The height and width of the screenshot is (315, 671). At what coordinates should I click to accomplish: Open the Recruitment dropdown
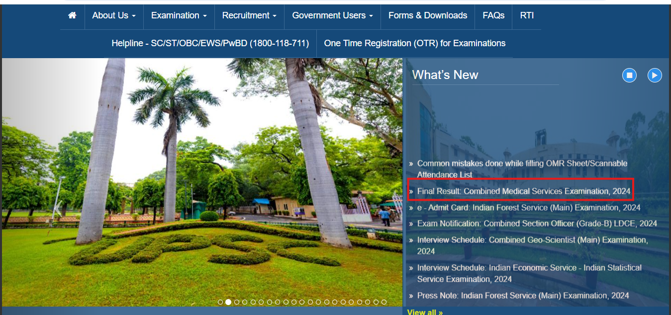[x=249, y=15]
